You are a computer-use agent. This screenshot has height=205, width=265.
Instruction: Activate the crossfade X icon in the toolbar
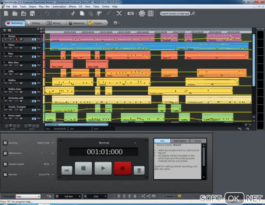[119, 13]
